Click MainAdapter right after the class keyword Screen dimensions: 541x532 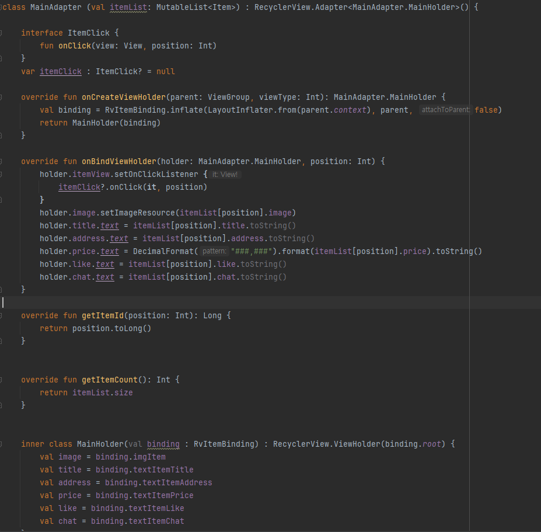click(56, 7)
